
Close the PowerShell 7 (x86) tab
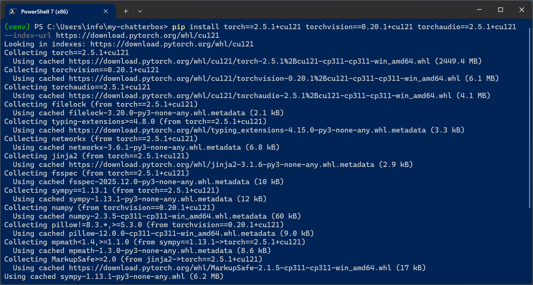pos(106,11)
